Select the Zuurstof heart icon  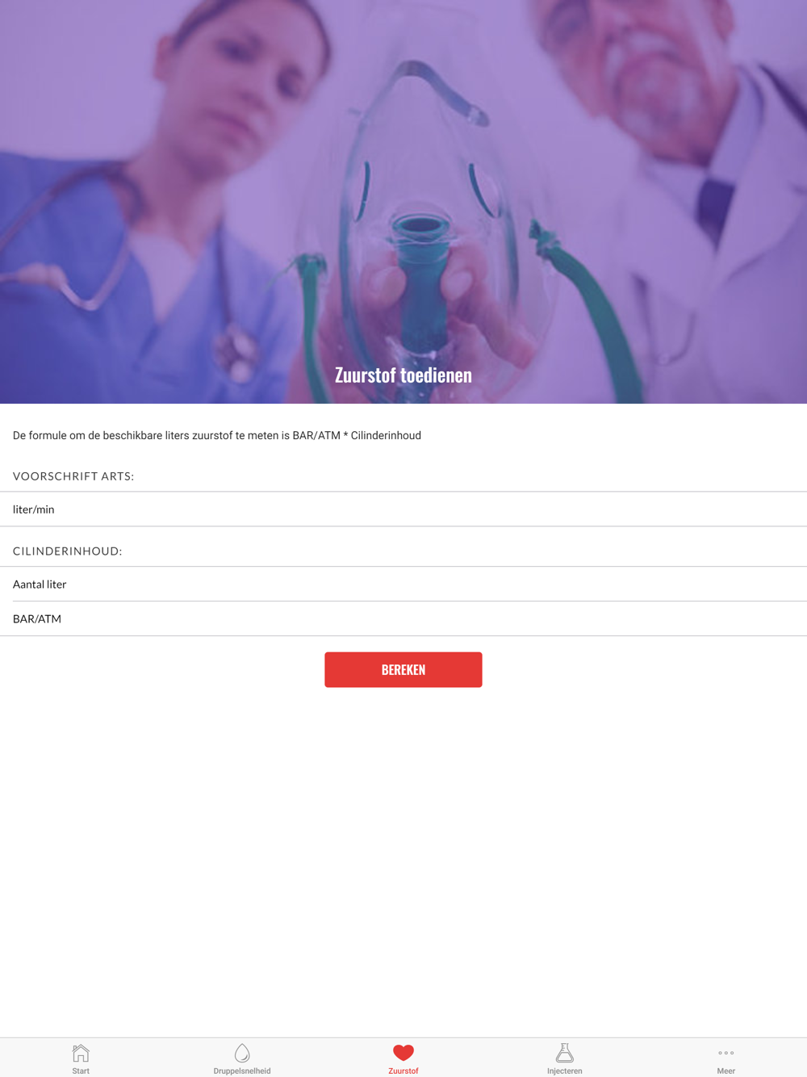tap(403, 1053)
